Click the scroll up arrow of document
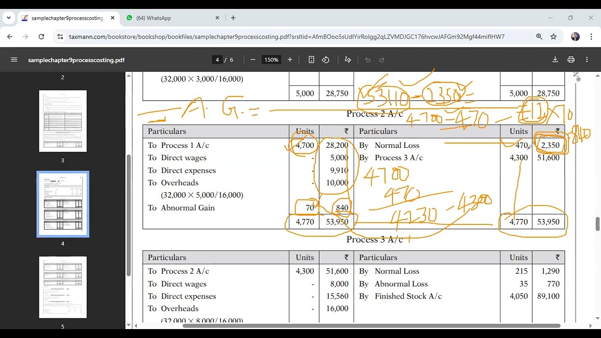 pos(597,75)
